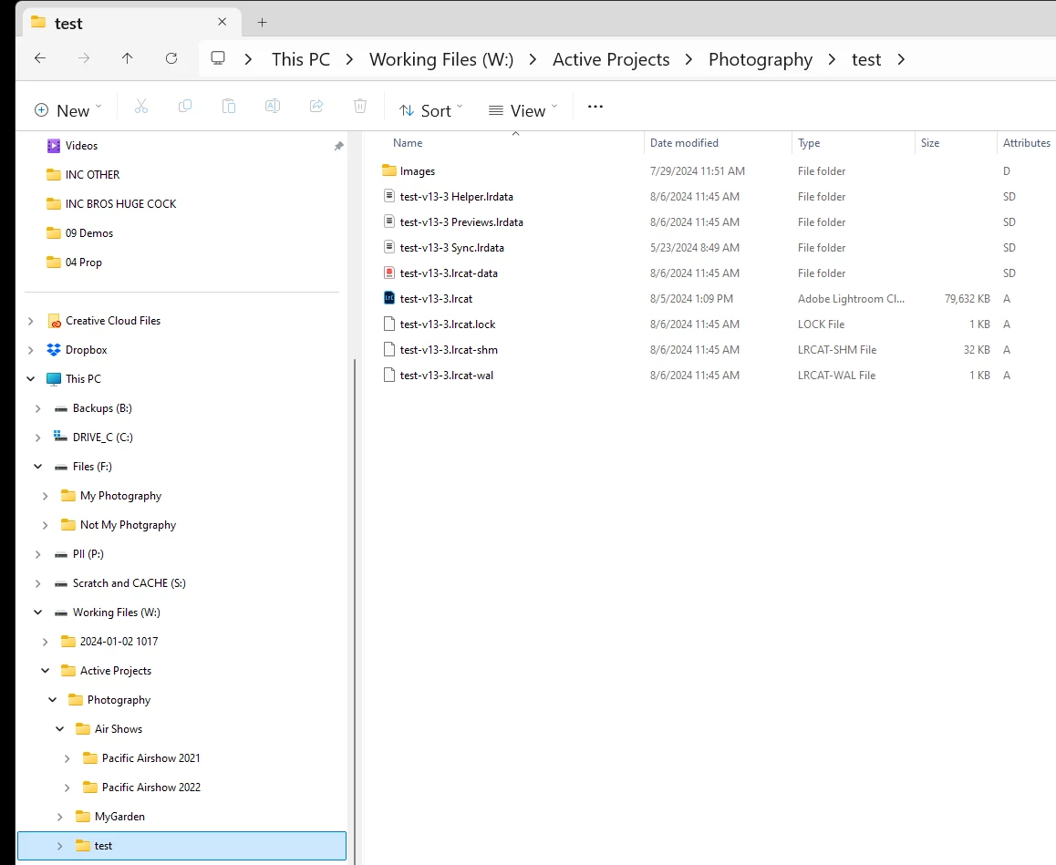Collapse the This PC tree node
Image resolution: width=1056 pixels, height=865 pixels.
click(x=30, y=379)
